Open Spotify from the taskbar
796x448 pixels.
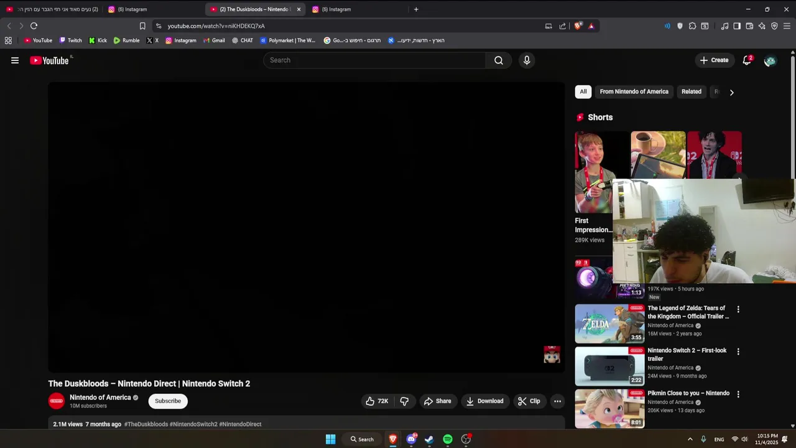[448, 439]
